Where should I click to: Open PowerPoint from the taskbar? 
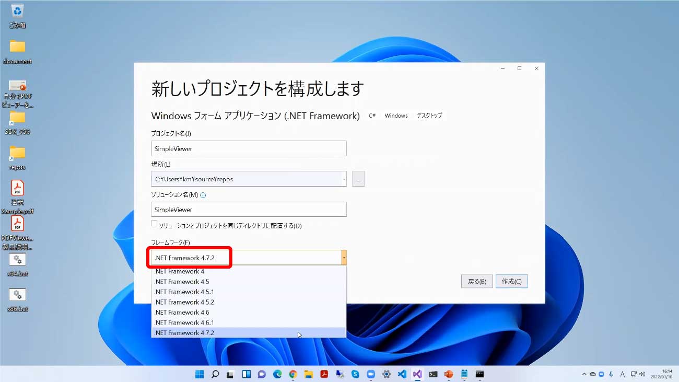pos(448,374)
